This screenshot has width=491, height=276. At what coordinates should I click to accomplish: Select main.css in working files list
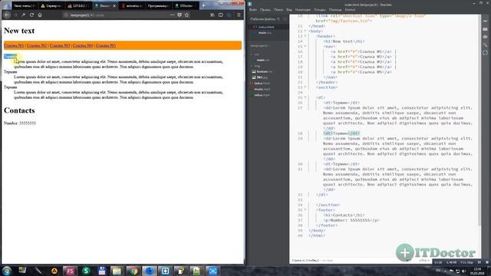coord(265,32)
